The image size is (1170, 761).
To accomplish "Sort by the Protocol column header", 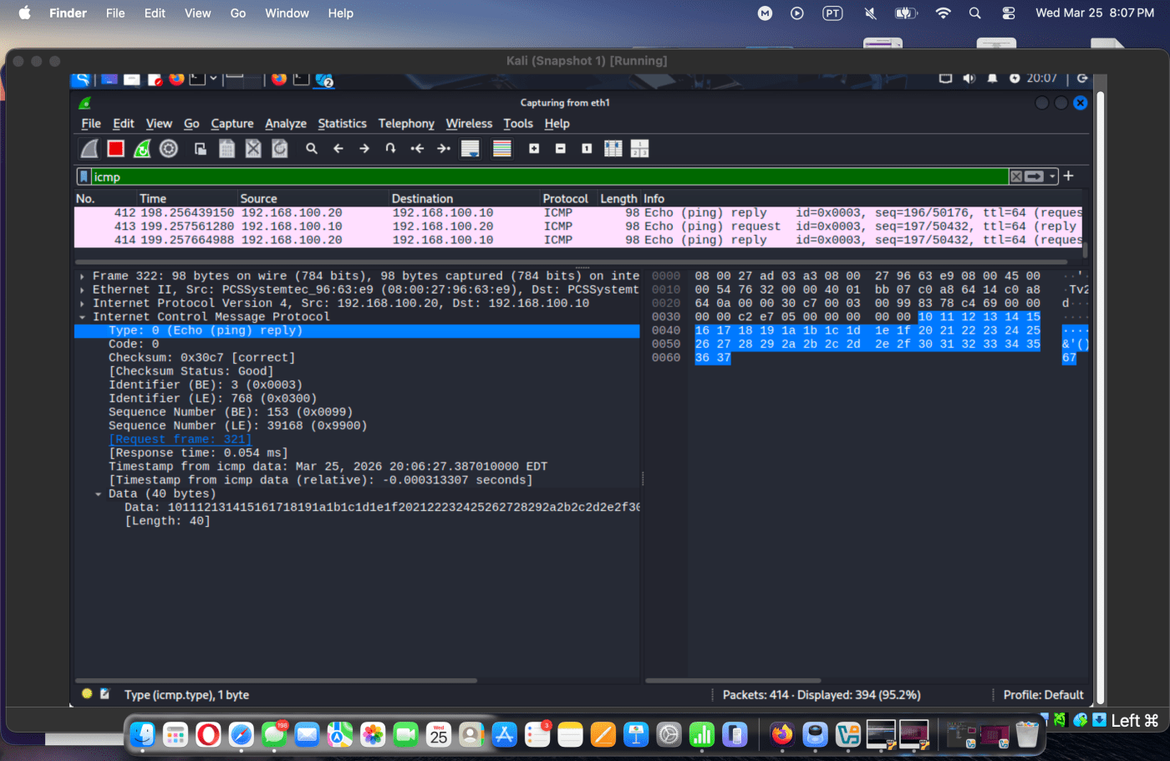I will coord(568,198).
